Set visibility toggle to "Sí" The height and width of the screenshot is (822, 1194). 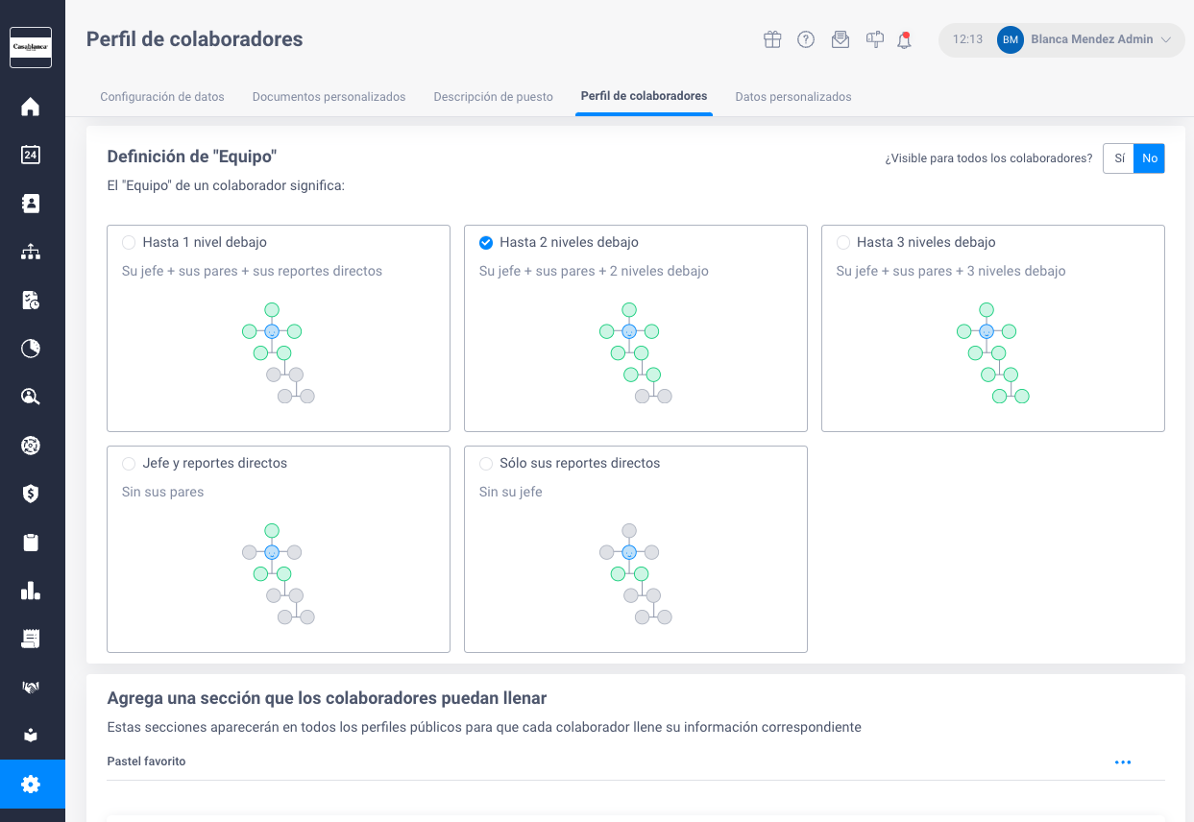click(x=1119, y=158)
